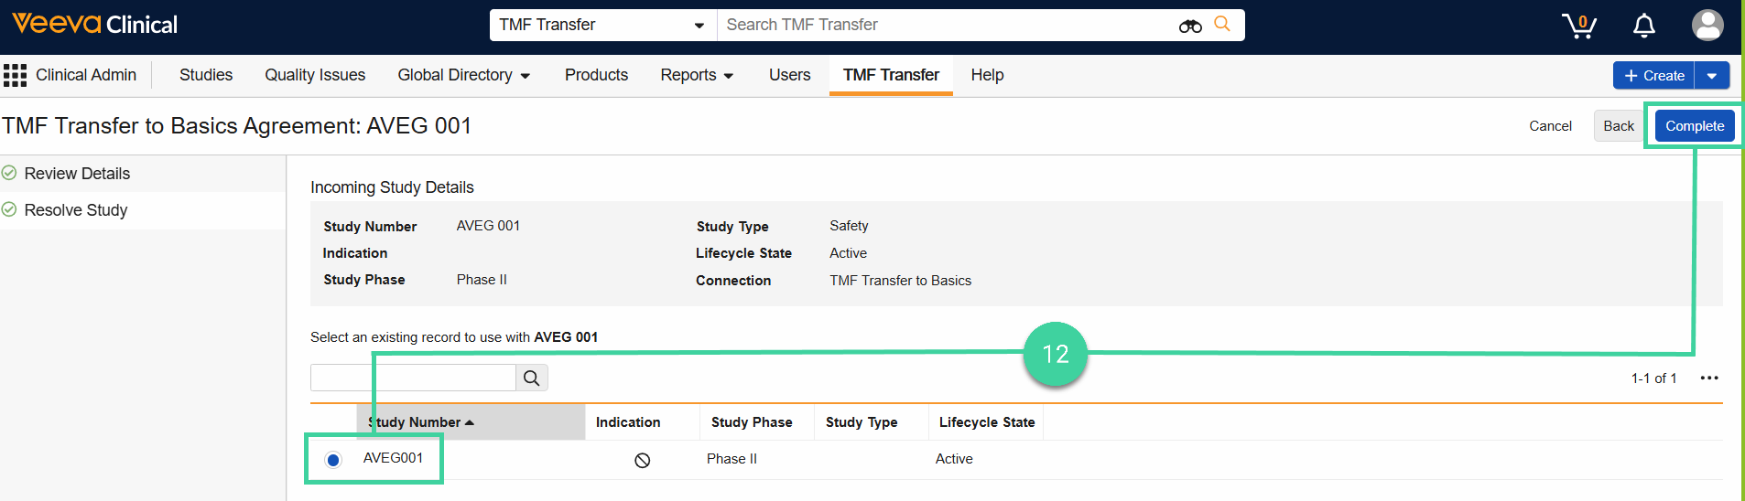Click the Veeva Clinical logo
Image resolution: width=1745 pixels, height=501 pixels.
click(94, 25)
